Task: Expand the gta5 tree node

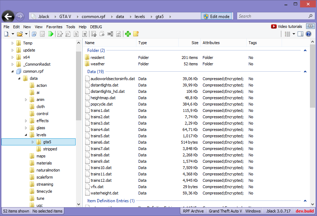Action: [33, 142]
